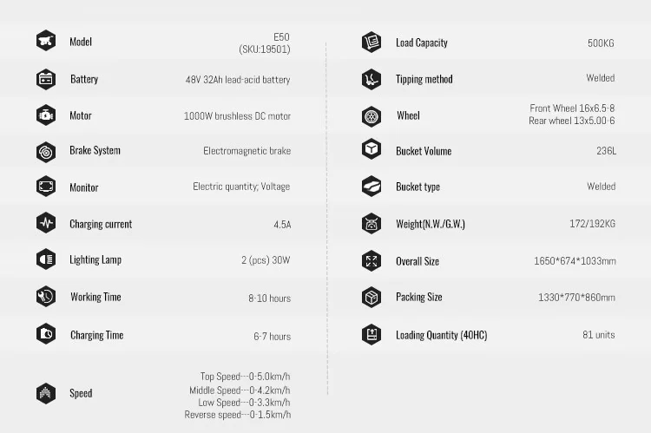Viewport: 651px width, 433px height.
Task: Select the Wheel tire icon
Action: [x=372, y=115]
